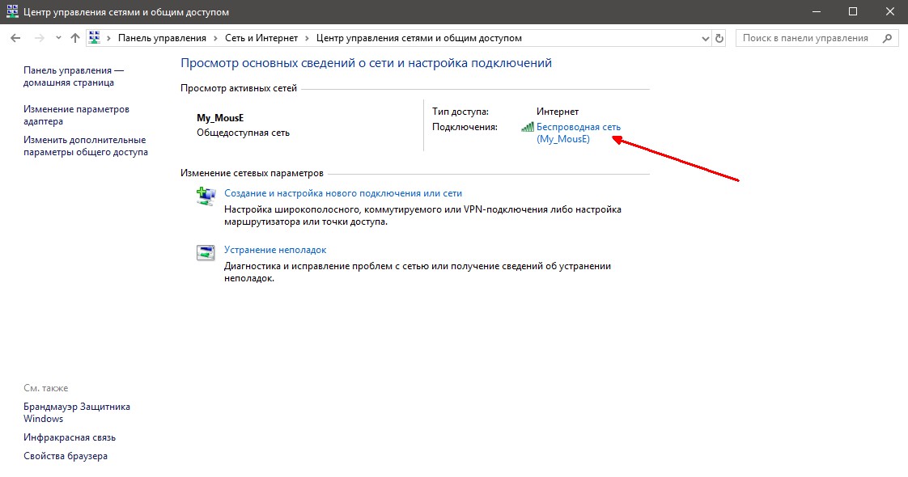908x477 pixels.
Task: Click the troubleshooting icon
Action: (x=206, y=252)
